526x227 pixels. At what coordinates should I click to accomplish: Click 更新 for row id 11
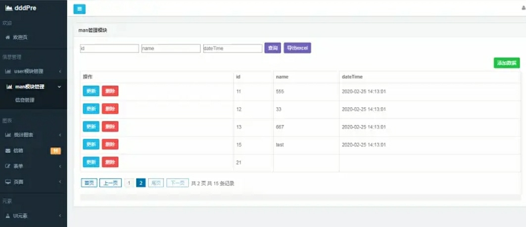coord(91,91)
